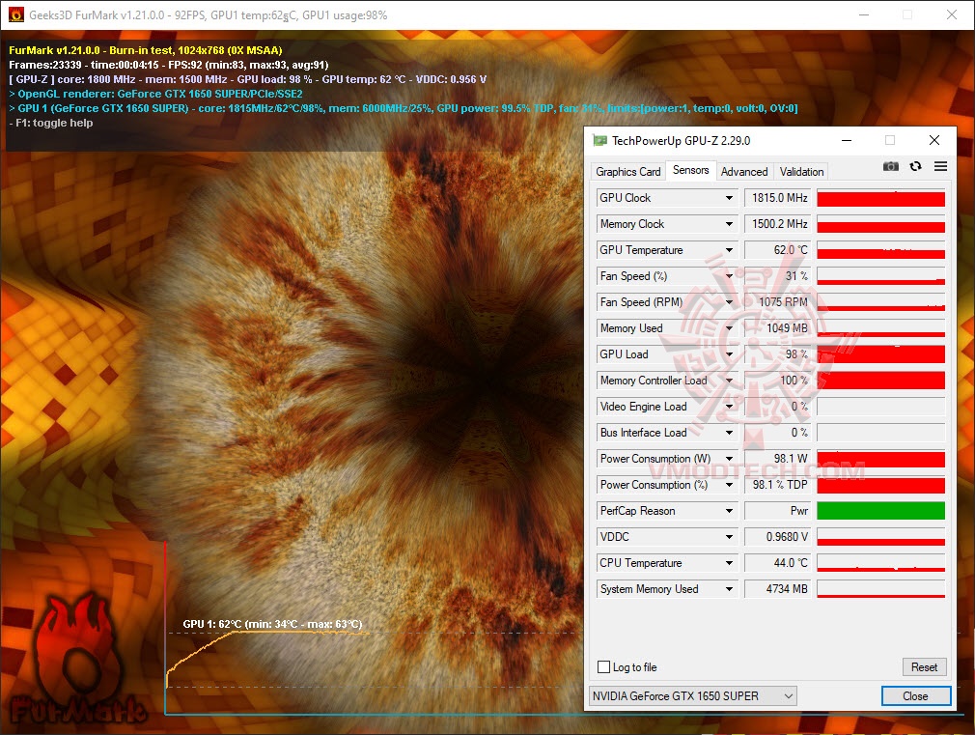Click the Fan Speed value 1075 RPM
Viewport: 975px width, 735px height.
pyautogui.click(x=778, y=302)
